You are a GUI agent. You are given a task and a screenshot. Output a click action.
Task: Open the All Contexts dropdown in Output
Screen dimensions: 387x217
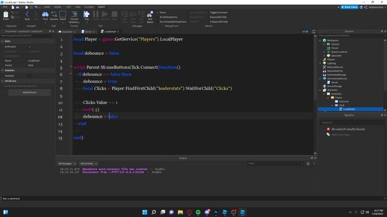coord(89,163)
